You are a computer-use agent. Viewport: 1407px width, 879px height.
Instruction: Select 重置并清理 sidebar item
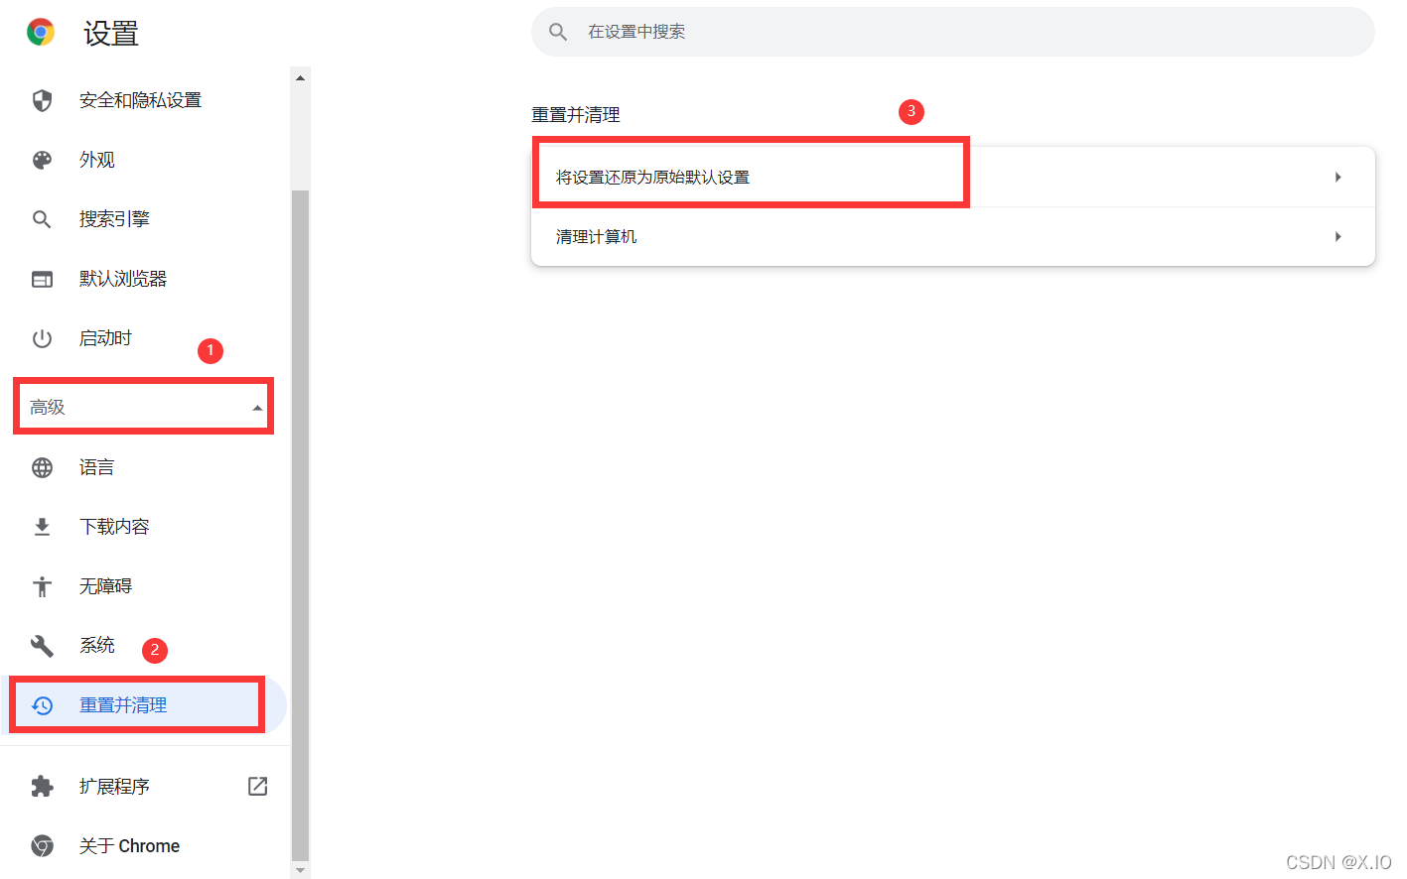(144, 705)
